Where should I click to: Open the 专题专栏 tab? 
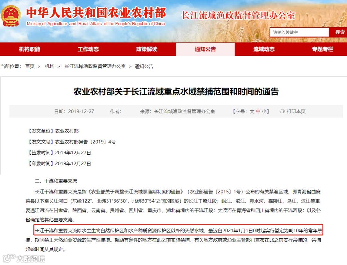[x=323, y=49]
